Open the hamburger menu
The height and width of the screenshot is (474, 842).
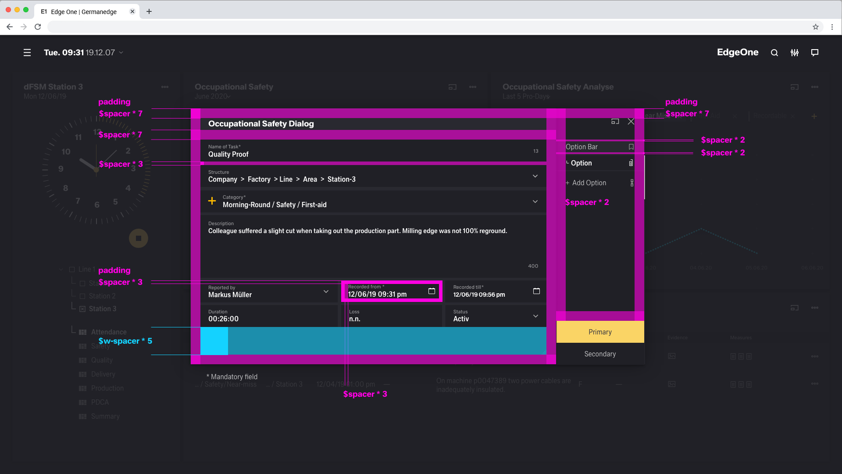(27, 53)
